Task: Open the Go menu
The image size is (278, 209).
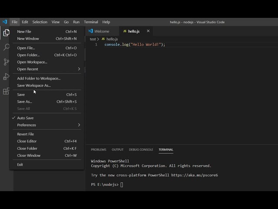Action: point(66,22)
